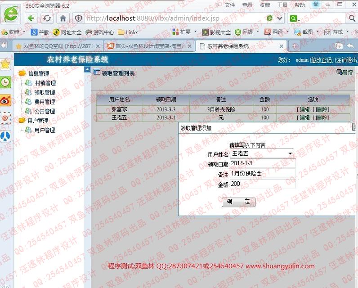Open the sidebar mail @ icon
The height and width of the screenshot is (288, 358).
5,118
